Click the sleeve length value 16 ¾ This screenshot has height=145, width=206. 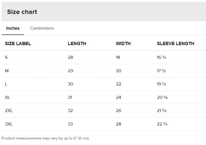pos(162,57)
